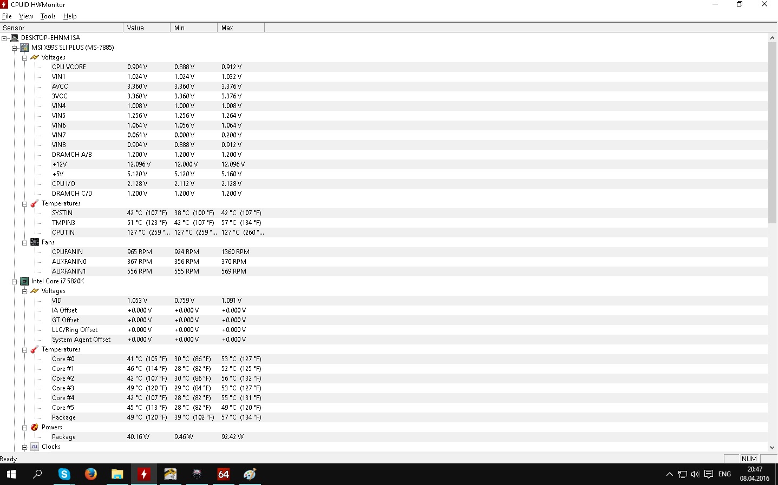This screenshot has width=778, height=485.
Task: Select the CPU VCORE row
Action: point(409,67)
